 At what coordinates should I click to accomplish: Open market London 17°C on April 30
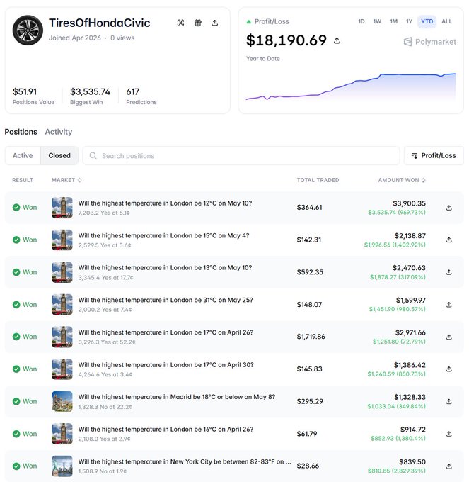166,364
